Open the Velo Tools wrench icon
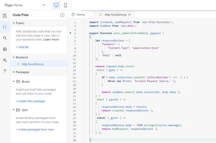The width and height of the screenshot is (216, 143). pyautogui.click(x=5, y=60)
